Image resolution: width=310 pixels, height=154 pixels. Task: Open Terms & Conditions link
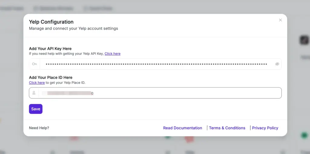point(227,128)
